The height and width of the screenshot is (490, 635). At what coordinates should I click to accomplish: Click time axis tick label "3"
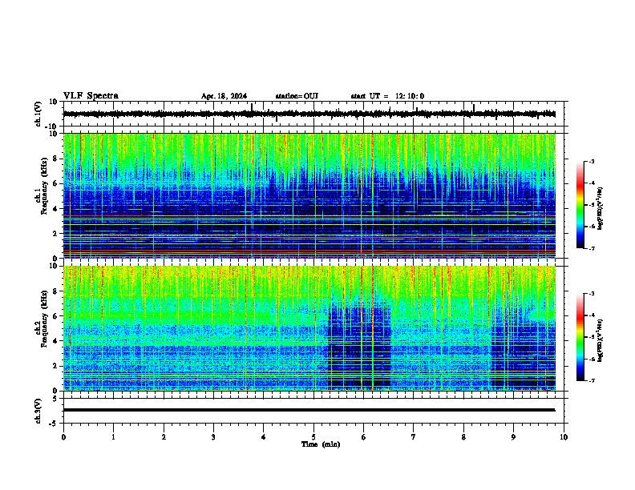[x=213, y=437]
